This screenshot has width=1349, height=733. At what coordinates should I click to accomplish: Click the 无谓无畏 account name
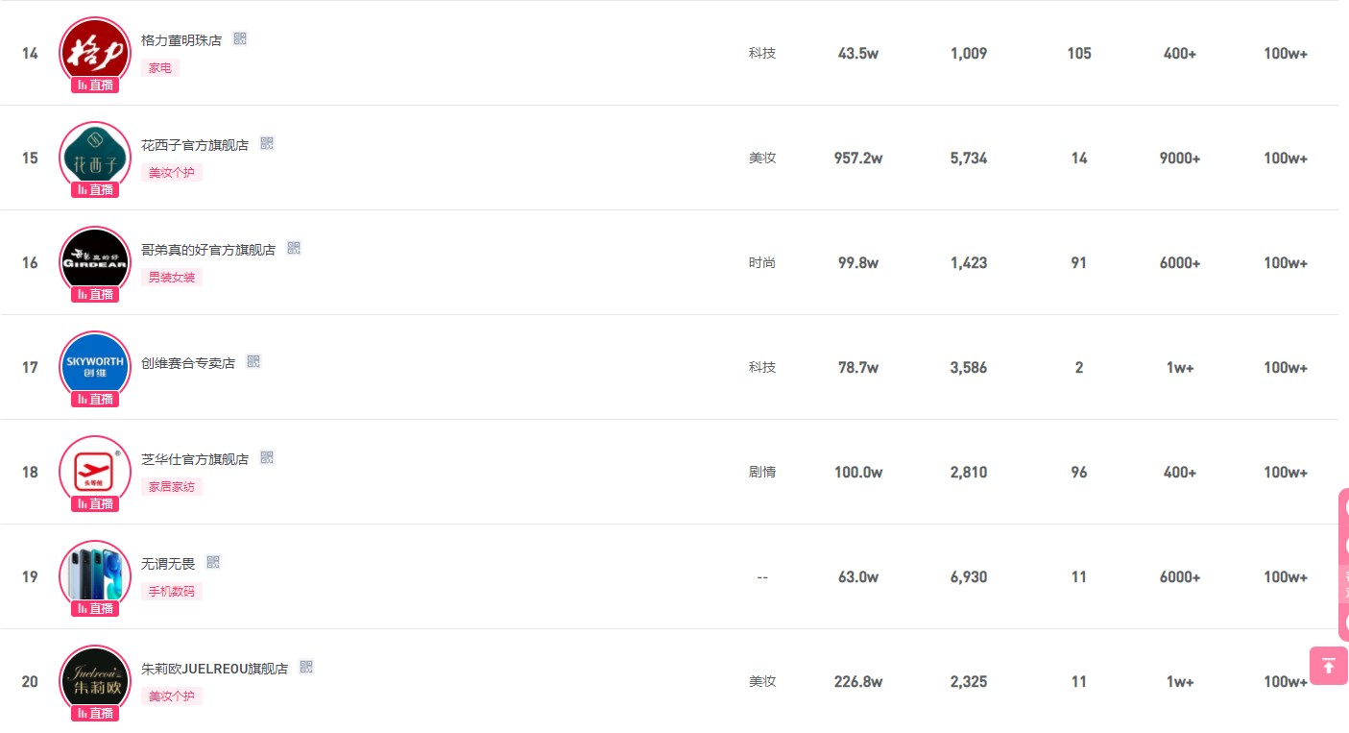[168, 564]
